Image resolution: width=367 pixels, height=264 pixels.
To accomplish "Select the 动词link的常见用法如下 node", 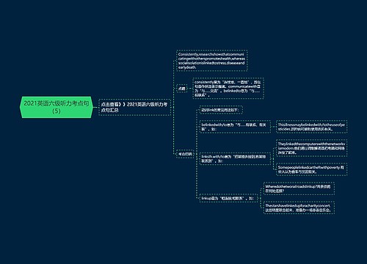I will tap(221, 110).
